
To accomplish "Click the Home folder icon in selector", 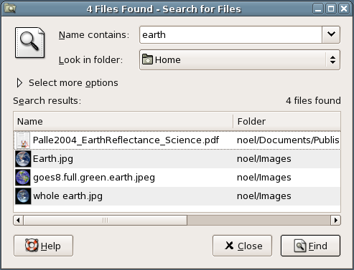I will (x=147, y=59).
